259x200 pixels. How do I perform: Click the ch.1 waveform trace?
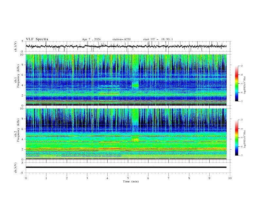(x=126, y=46)
